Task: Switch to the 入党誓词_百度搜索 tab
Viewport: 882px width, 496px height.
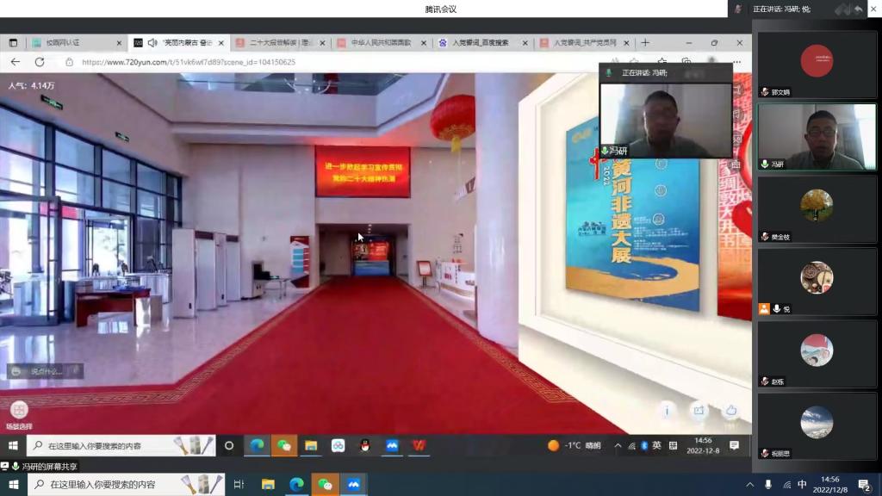Action: coord(478,42)
